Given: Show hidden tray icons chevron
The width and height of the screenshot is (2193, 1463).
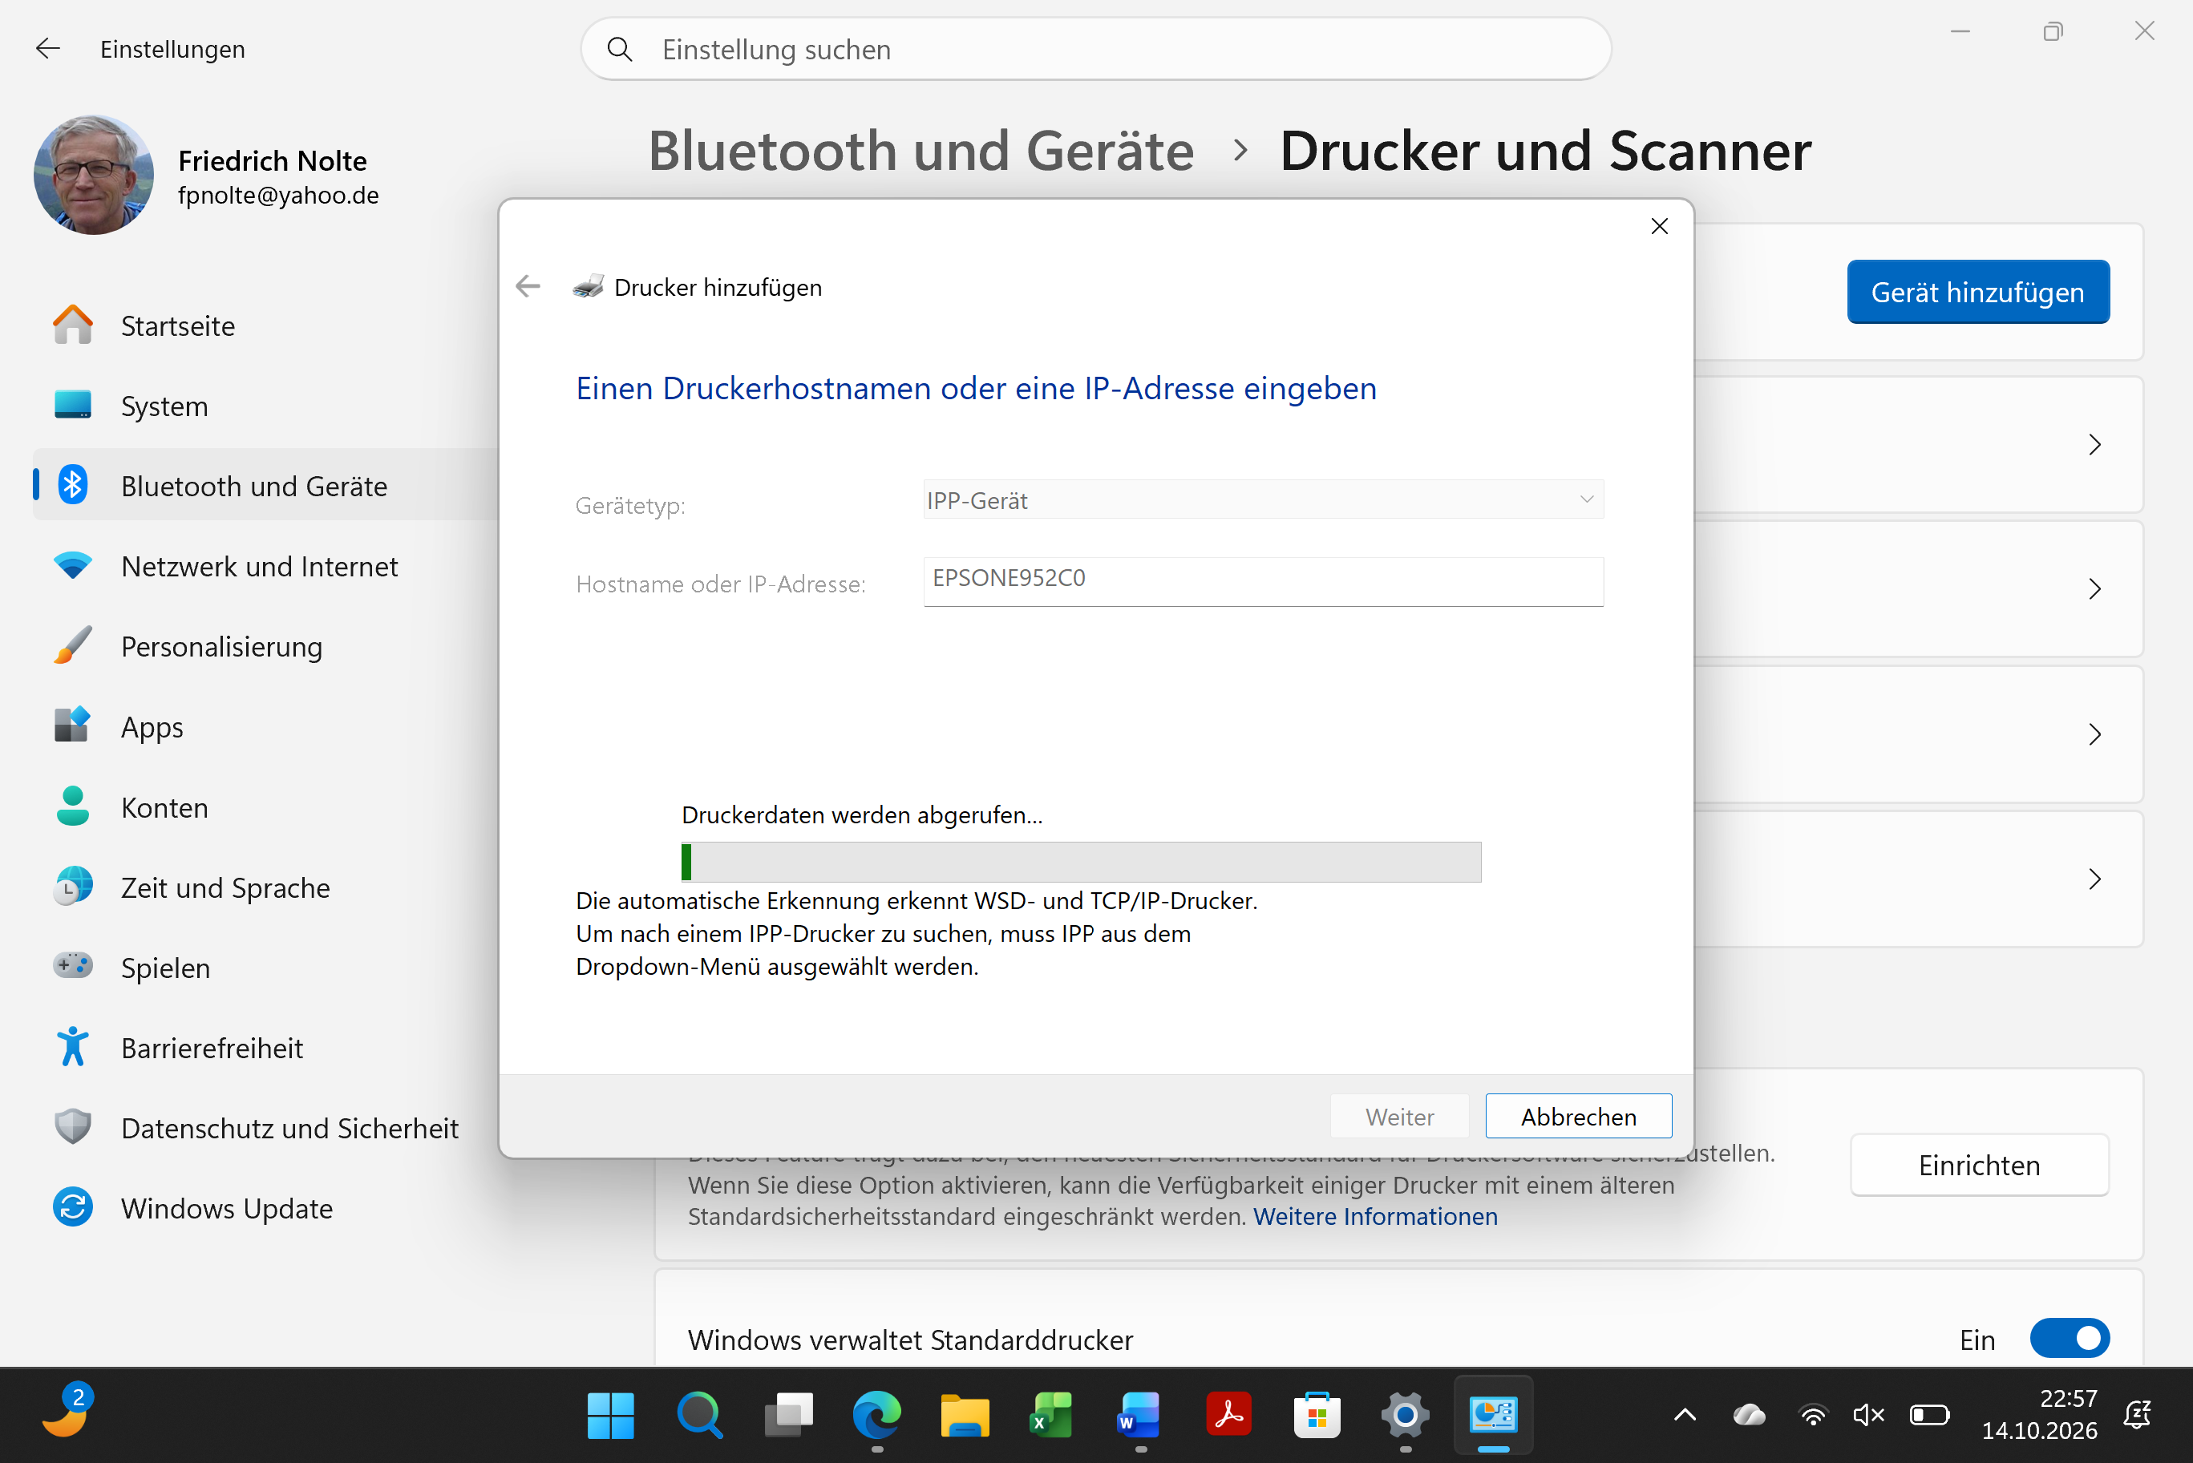Looking at the screenshot, I should pos(1685,1416).
